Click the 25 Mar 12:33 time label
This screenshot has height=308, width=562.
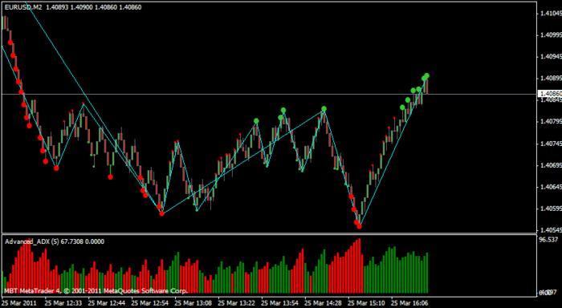point(63,303)
